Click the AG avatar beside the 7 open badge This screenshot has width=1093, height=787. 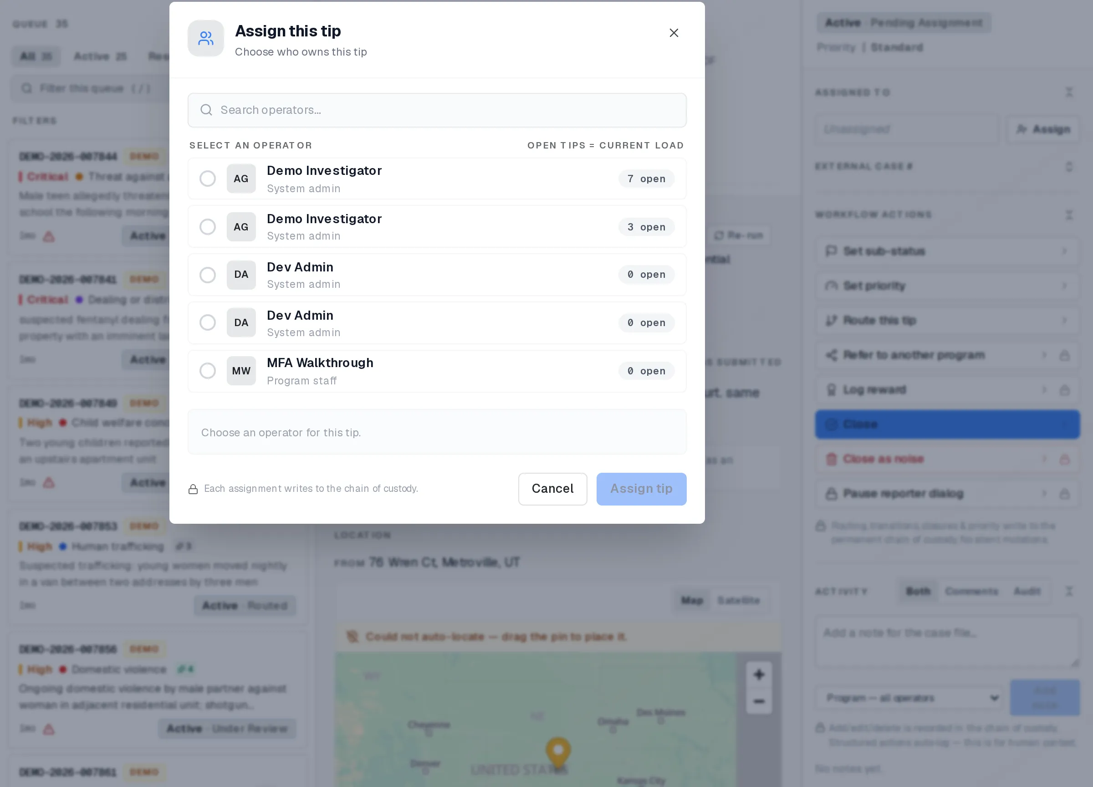pos(241,179)
